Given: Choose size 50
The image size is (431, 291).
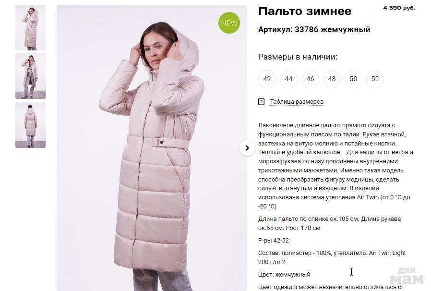Looking at the screenshot, I should 353,79.
